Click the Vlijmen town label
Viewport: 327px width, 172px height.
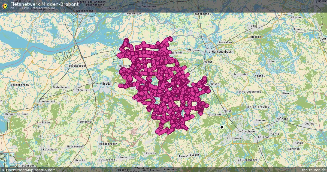[194, 50]
